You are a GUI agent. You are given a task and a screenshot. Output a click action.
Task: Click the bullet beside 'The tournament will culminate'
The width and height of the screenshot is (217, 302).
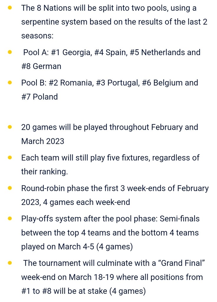(x=10, y=263)
